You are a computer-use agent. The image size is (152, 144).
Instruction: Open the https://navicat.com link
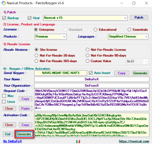[x=134, y=141]
